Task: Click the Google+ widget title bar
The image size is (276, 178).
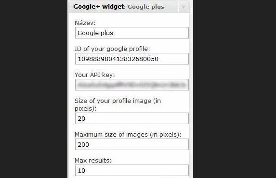Action: coord(129,7)
